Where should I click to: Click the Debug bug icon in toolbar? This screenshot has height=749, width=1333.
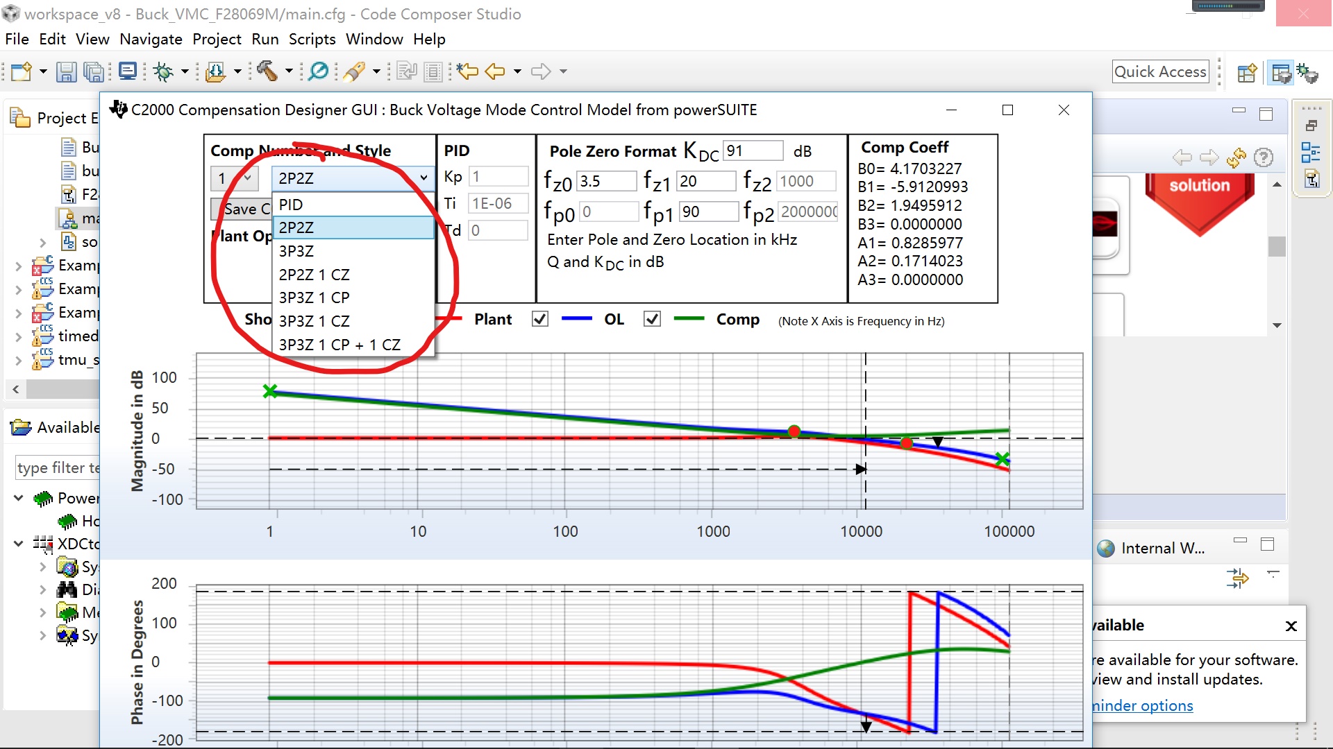[164, 71]
